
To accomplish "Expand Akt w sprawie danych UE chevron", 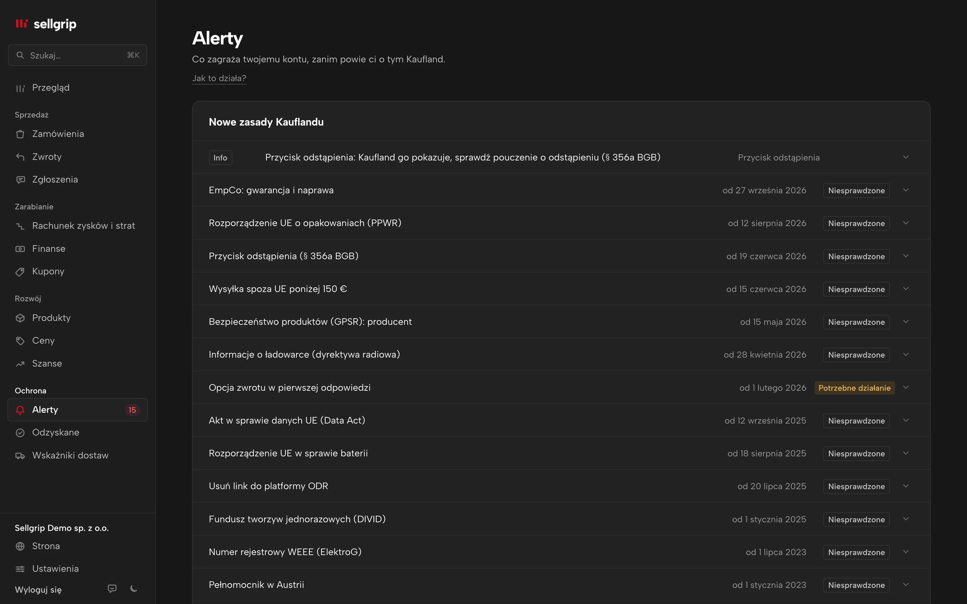I will pyautogui.click(x=906, y=420).
